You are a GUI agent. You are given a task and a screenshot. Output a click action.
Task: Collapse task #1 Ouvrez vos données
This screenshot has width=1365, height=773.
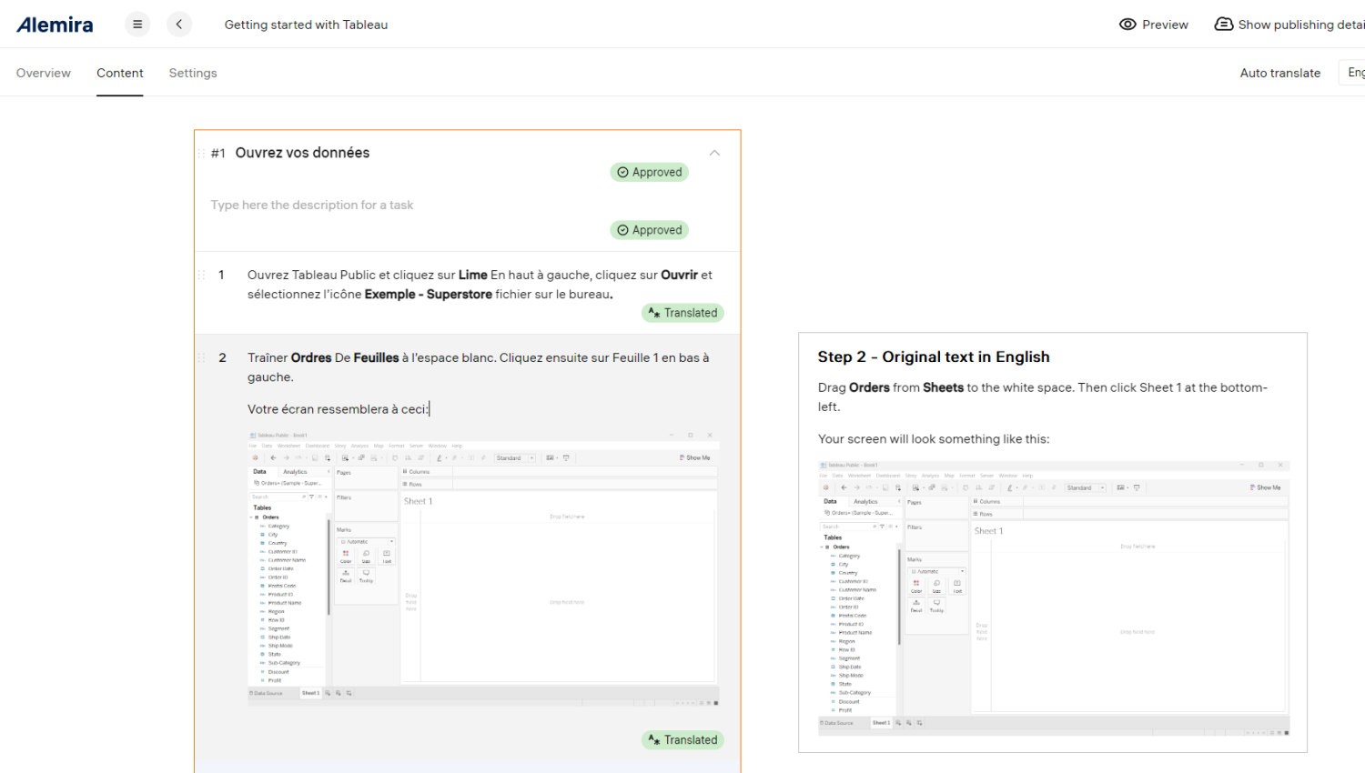tap(714, 153)
